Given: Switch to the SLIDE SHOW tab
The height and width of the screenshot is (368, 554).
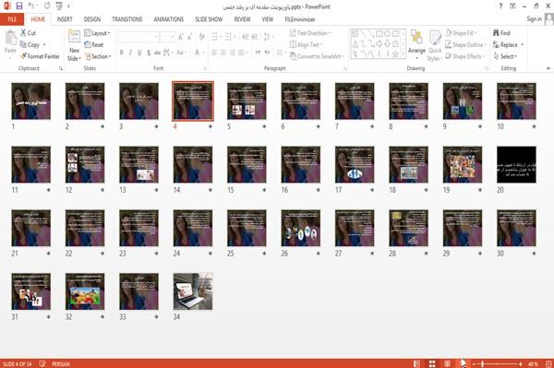Looking at the screenshot, I should click(x=209, y=19).
